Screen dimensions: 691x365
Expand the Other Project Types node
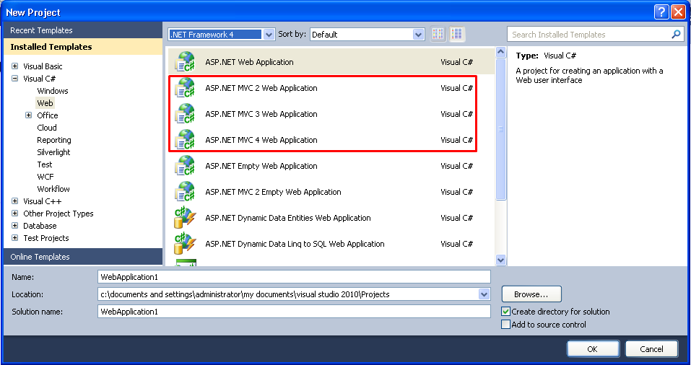click(15, 214)
